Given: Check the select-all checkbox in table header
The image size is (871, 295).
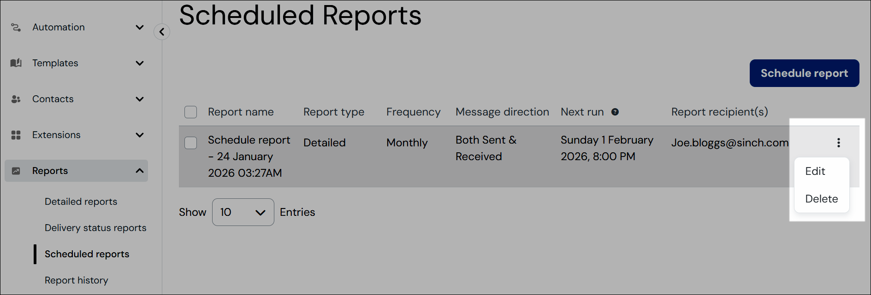Looking at the screenshot, I should click(190, 112).
